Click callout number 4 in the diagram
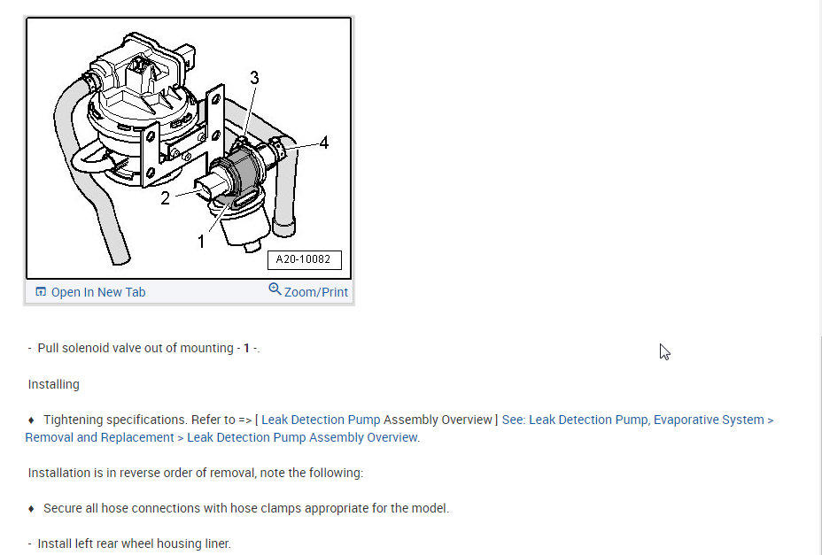822x555 pixels. (x=324, y=143)
